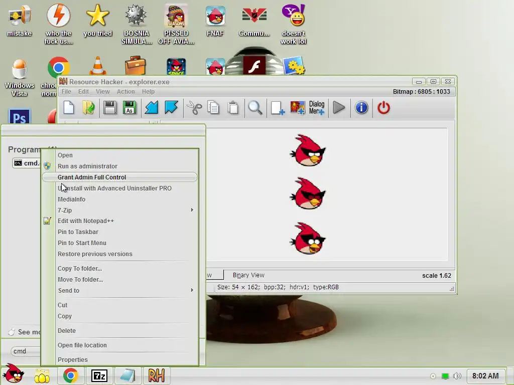Image resolution: width=514 pixels, height=385 pixels.
Task: Choose Open in the context menu
Action: coord(119,155)
